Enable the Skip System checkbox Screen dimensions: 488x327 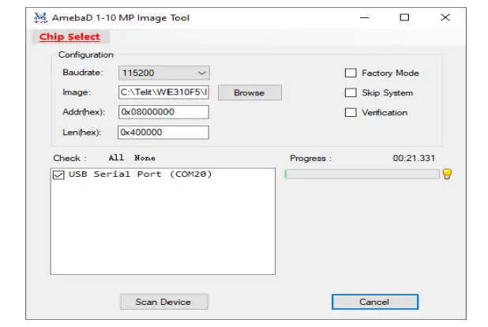[x=351, y=92]
